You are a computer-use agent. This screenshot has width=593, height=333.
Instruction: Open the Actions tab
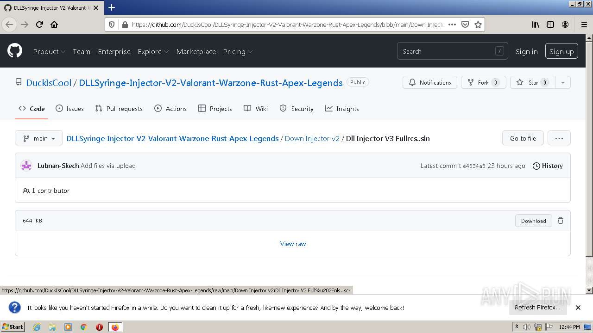[170, 109]
